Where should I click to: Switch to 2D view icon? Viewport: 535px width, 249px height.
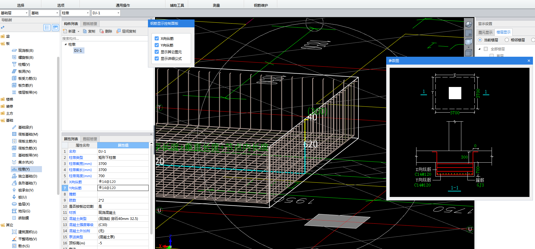tap(468, 33)
